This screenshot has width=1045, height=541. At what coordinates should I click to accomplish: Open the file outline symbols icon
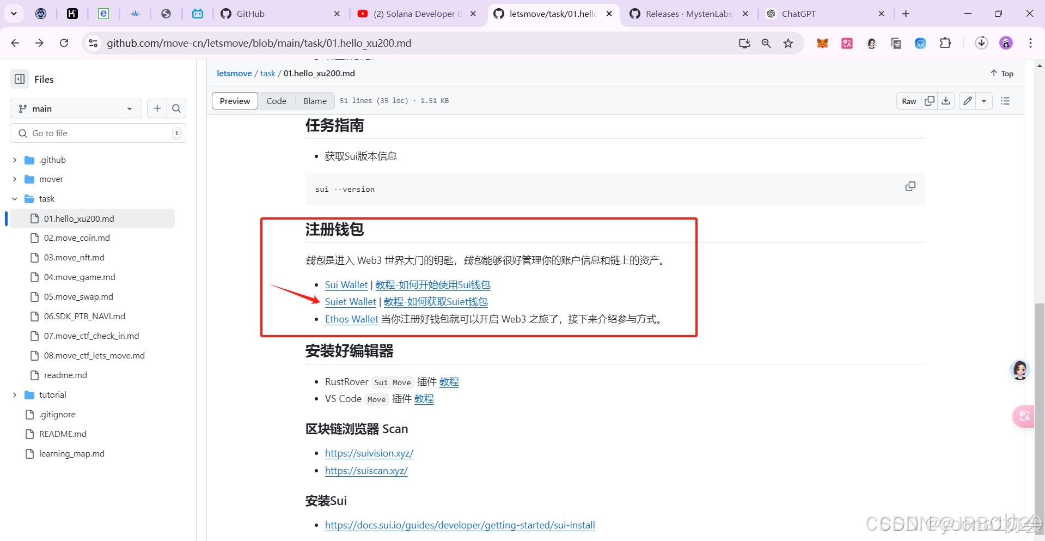pyautogui.click(x=1005, y=101)
